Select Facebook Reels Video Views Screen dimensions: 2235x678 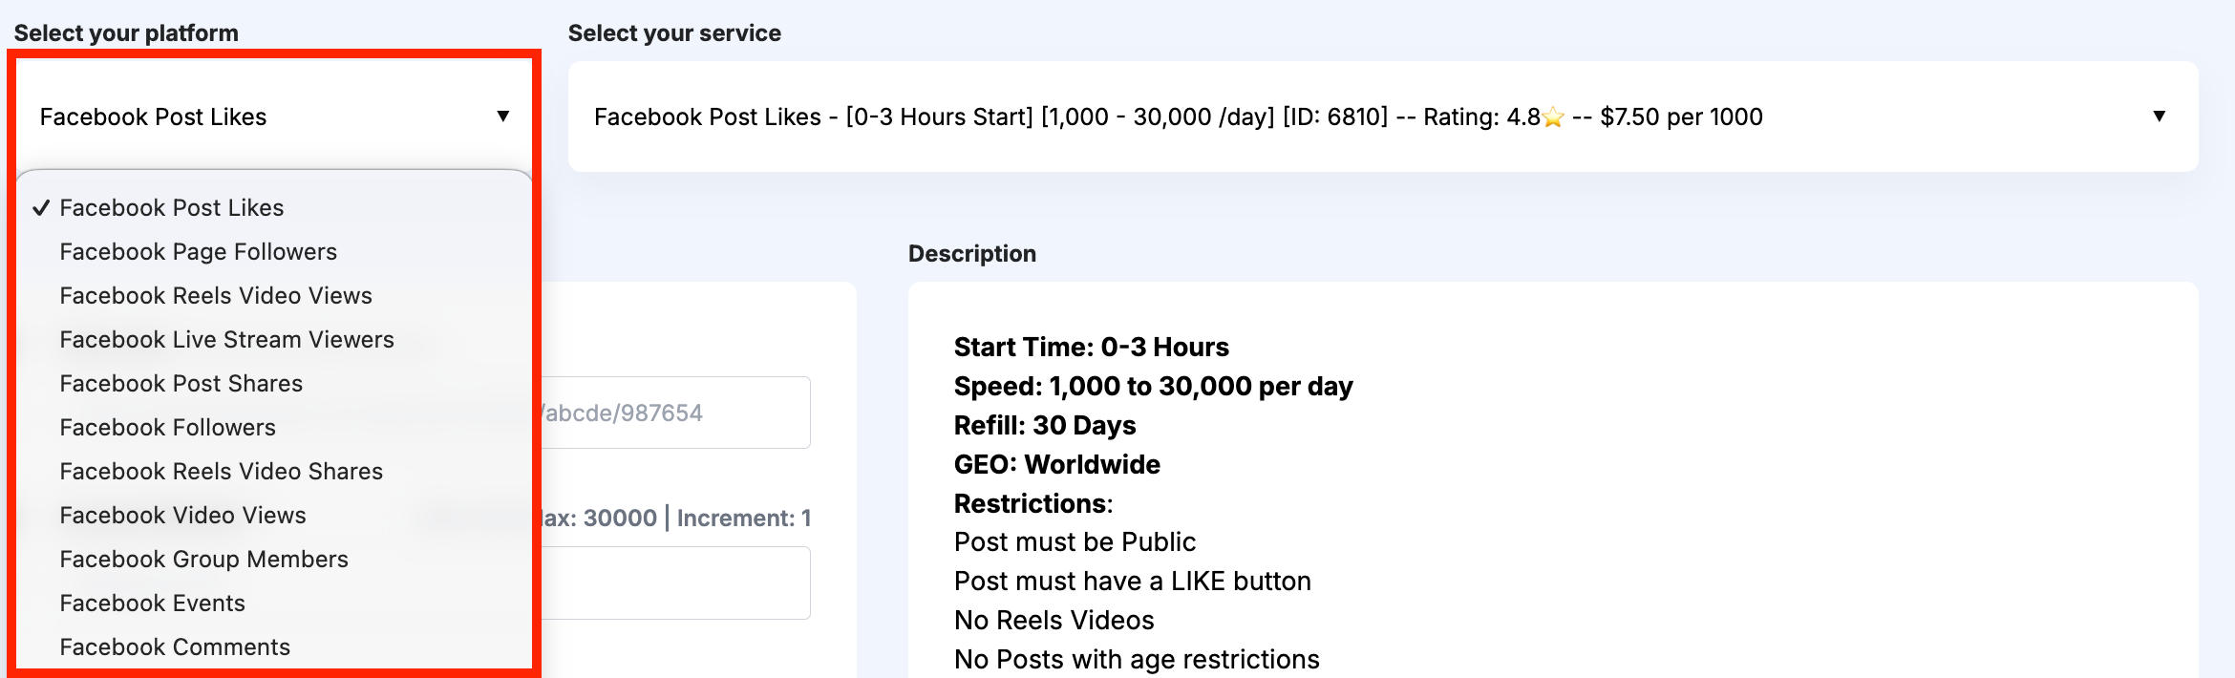216,296
